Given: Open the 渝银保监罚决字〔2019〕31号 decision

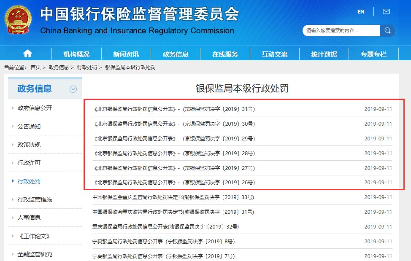Looking at the screenshot, I should pos(173,212).
